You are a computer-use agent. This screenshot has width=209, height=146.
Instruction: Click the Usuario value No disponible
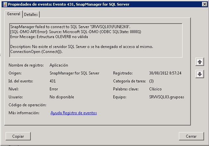[62, 97]
